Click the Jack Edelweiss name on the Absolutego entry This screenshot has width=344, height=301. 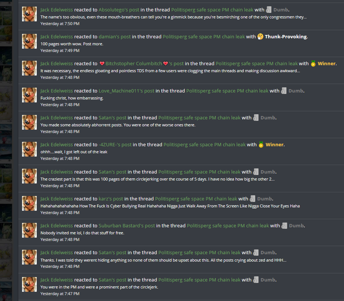click(57, 10)
